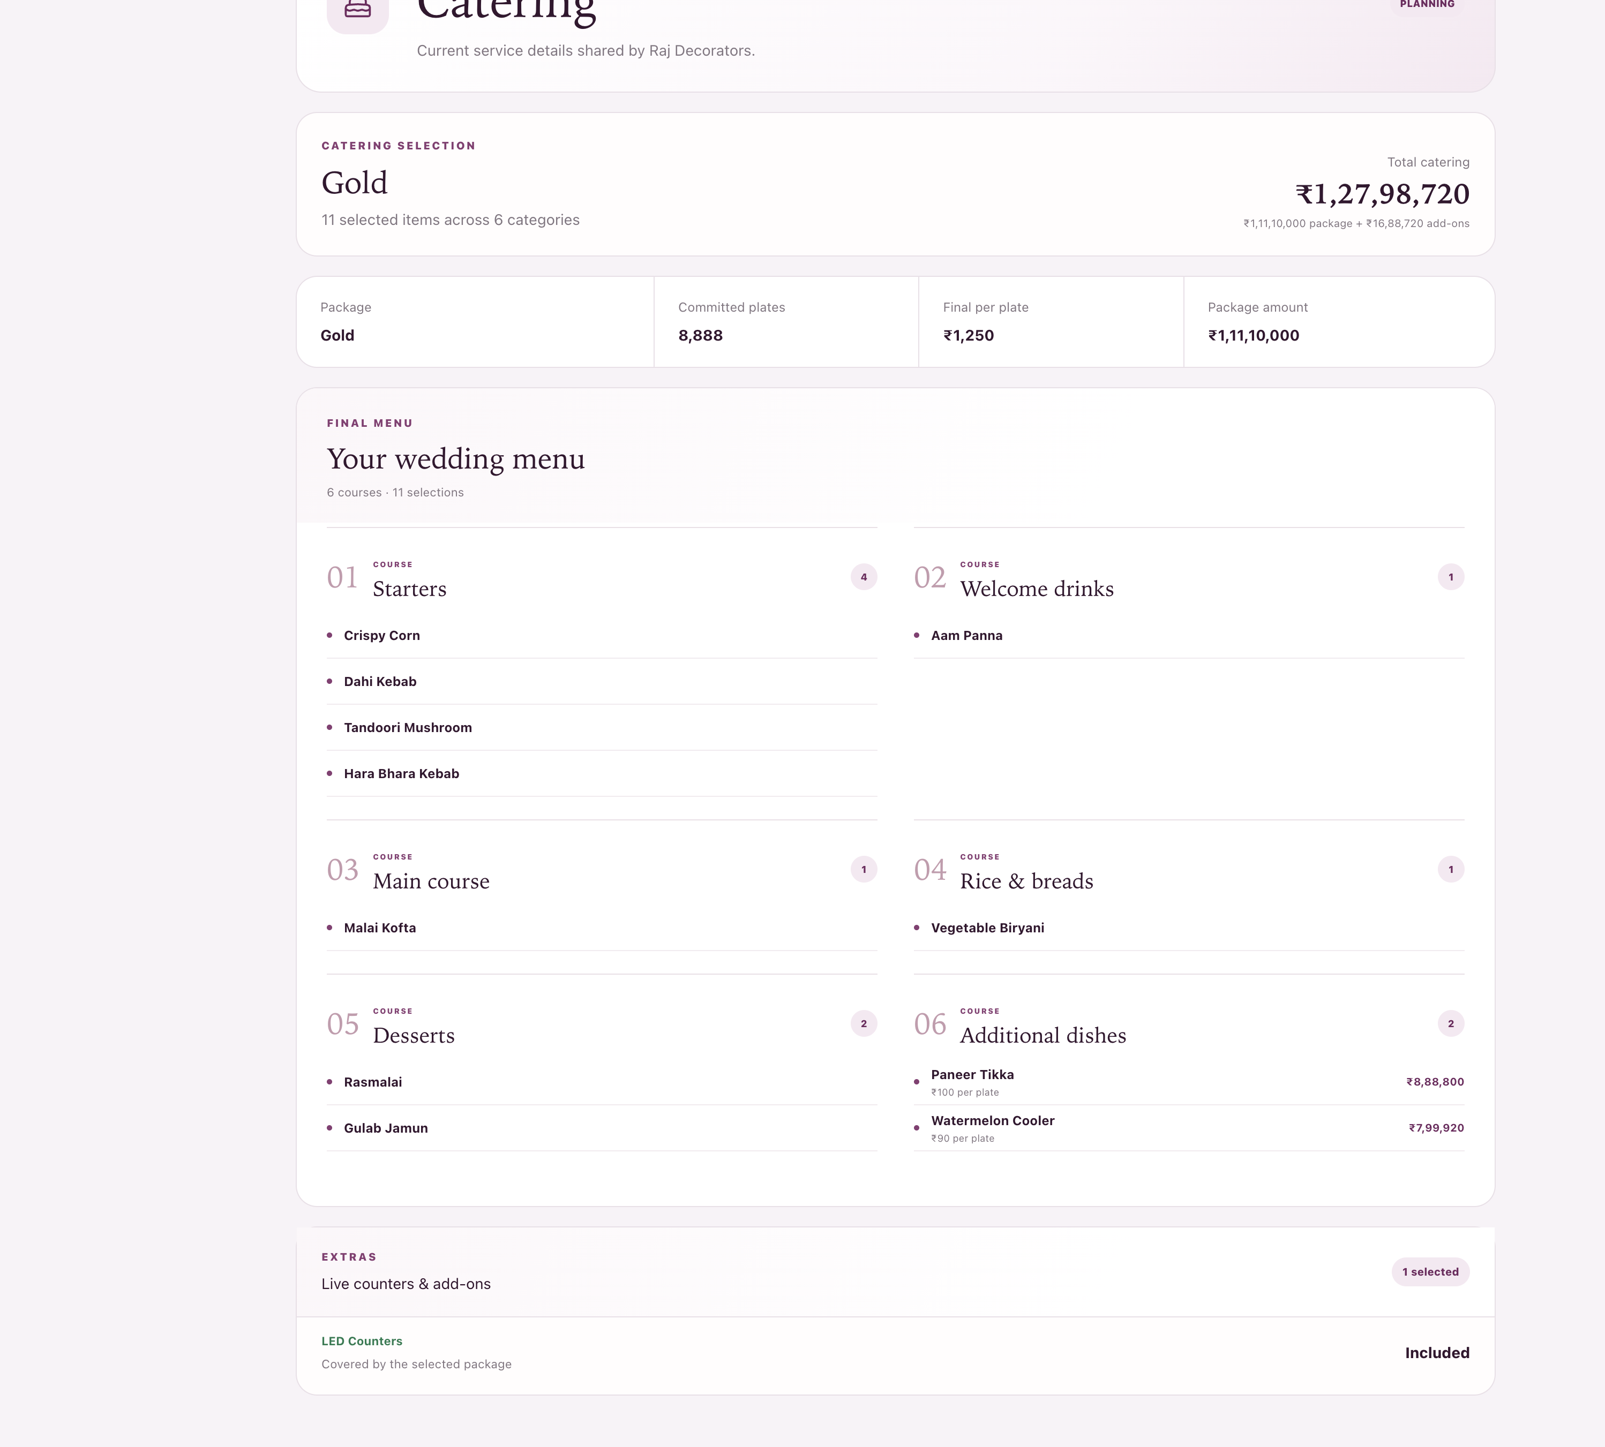Click the ₹7,99,920 Watermelon Cooler price

[x=1436, y=1128]
